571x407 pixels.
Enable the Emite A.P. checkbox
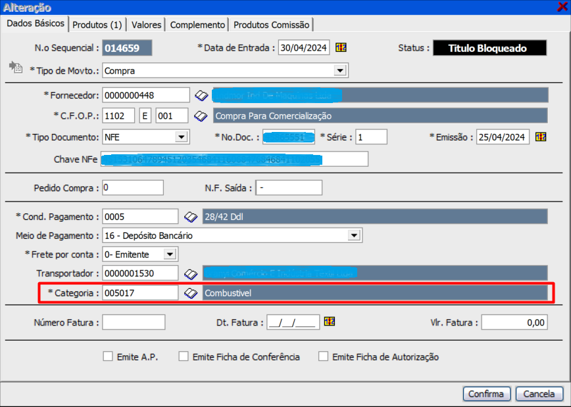click(108, 357)
